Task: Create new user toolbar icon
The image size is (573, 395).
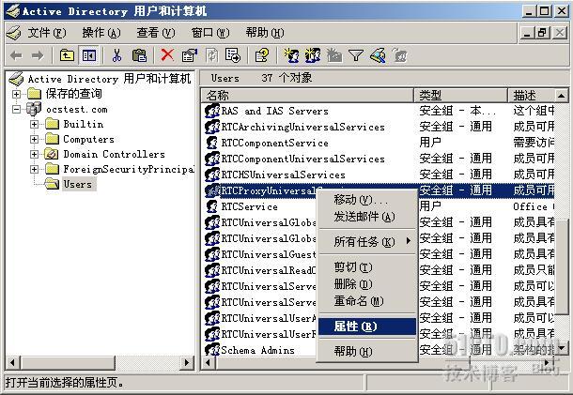Action: coord(291,55)
